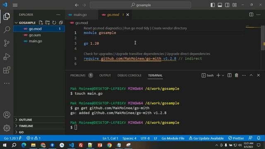This screenshot has height=149, width=265.
Task: Open customize layout control
Action: coord(235,5)
